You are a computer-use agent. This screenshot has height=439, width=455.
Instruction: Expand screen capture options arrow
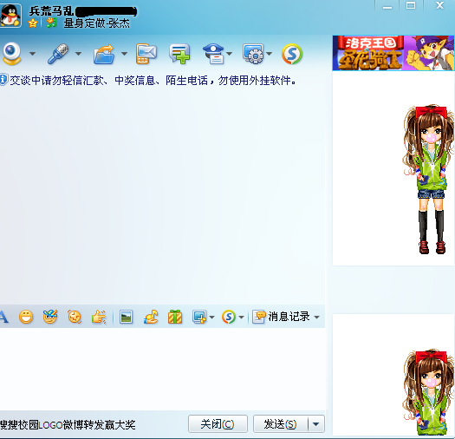211,317
